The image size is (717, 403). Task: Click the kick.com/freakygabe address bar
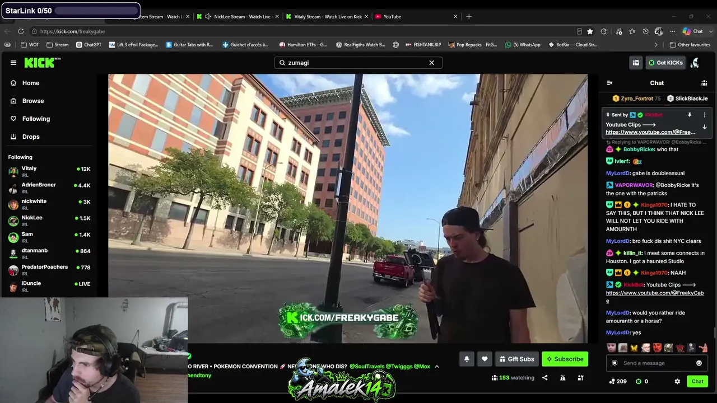tap(302, 31)
